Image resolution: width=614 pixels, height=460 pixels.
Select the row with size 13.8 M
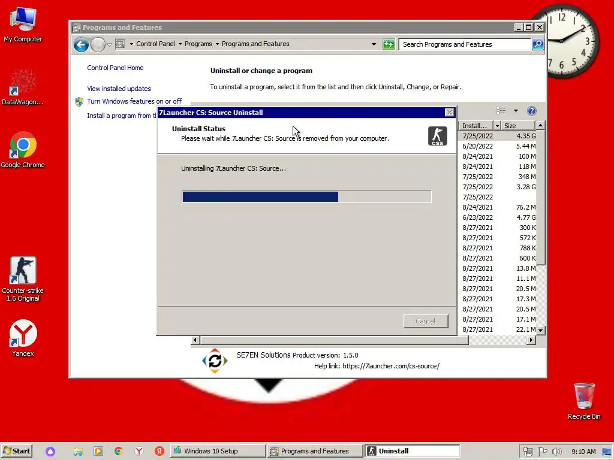498,268
